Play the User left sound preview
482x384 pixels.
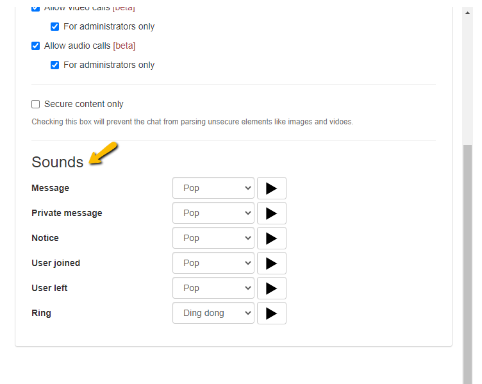[271, 288]
